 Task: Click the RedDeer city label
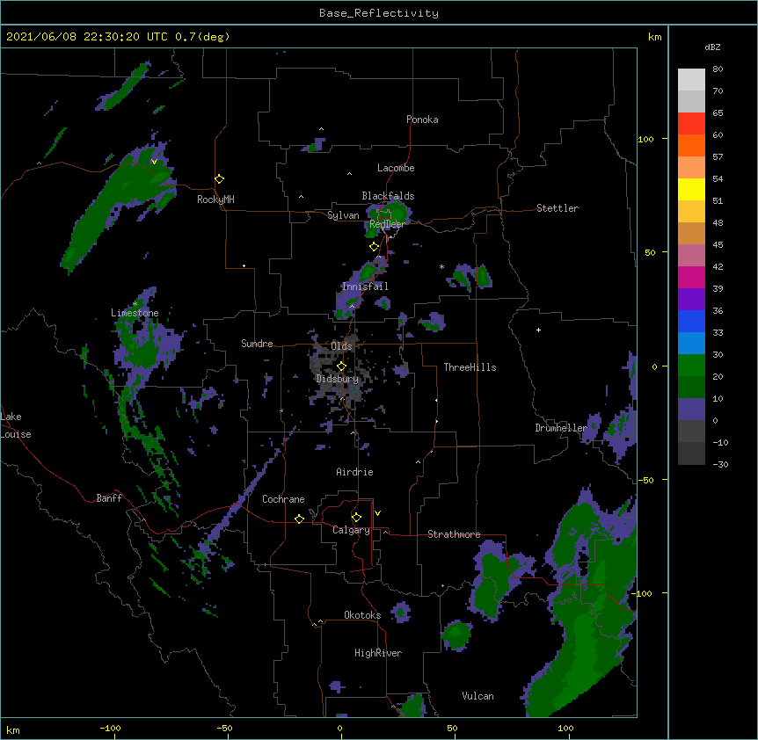click(387, 224)
